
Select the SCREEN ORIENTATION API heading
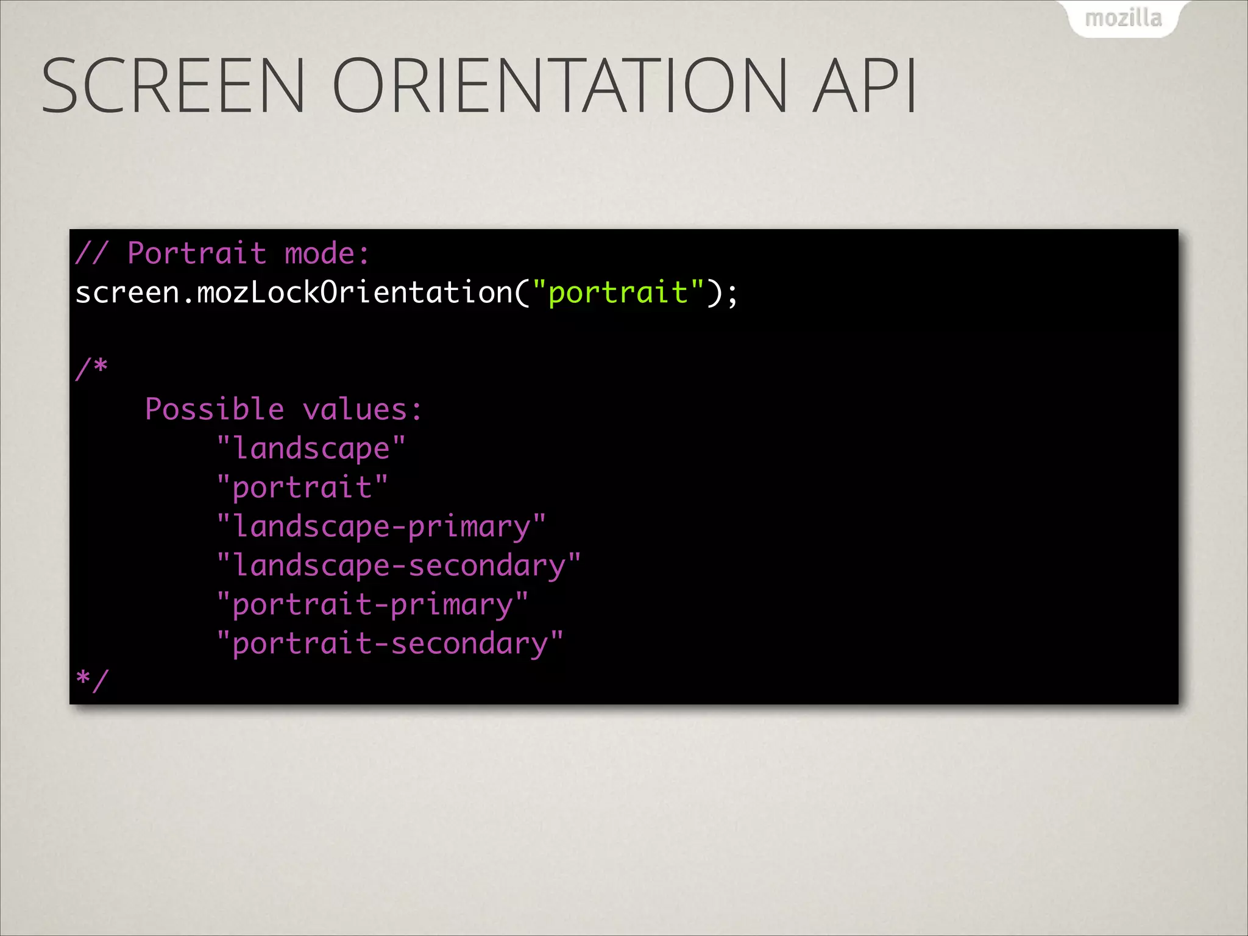[479, 86]
